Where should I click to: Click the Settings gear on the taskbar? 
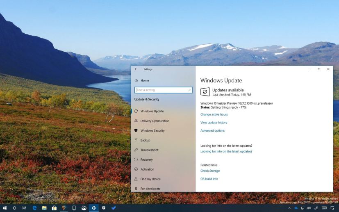pyautogui.click(x=93, y=208)
